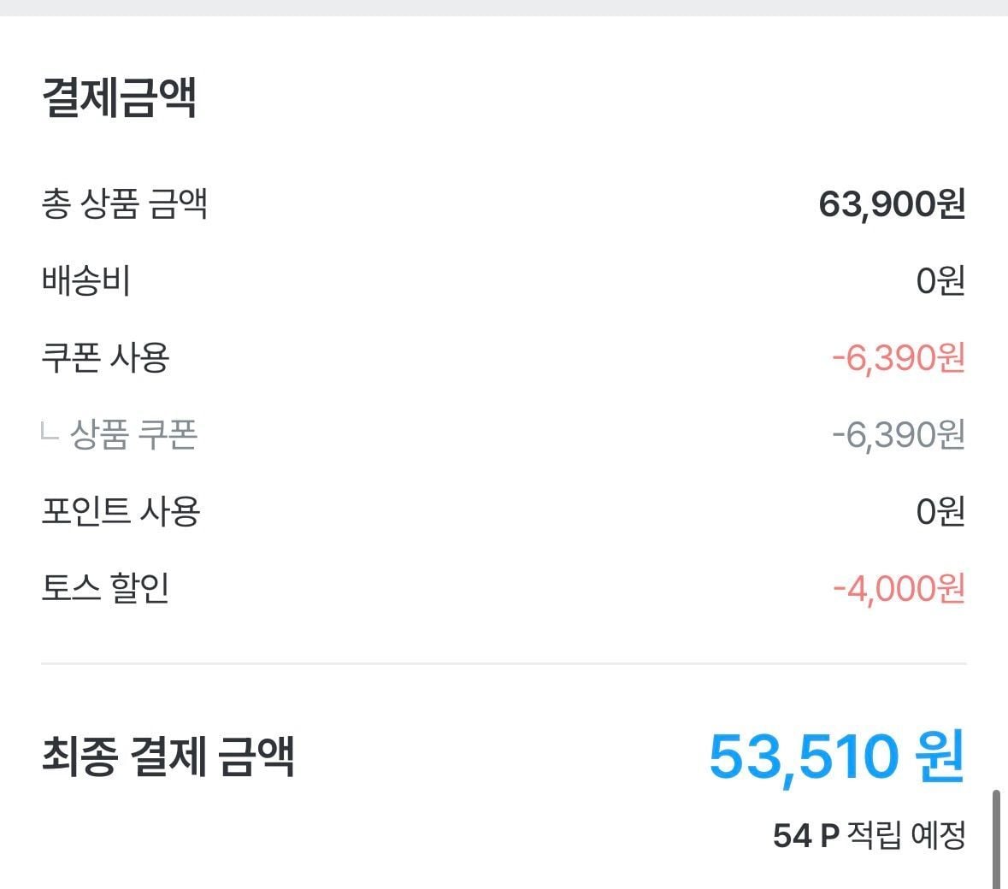The height and width of the screenshot is (889, 1008).
Task: Click the 결제금액 section heading
Action: (x=119, y=97)
